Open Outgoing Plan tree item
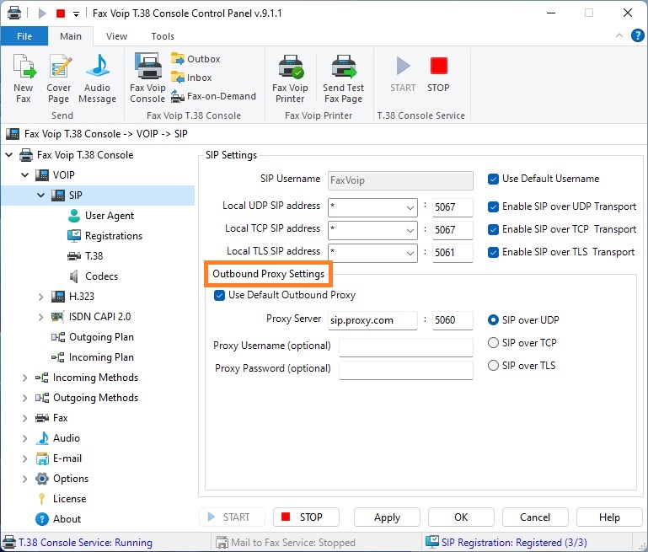This screenshot has width=648, height=552. (93, 337)
